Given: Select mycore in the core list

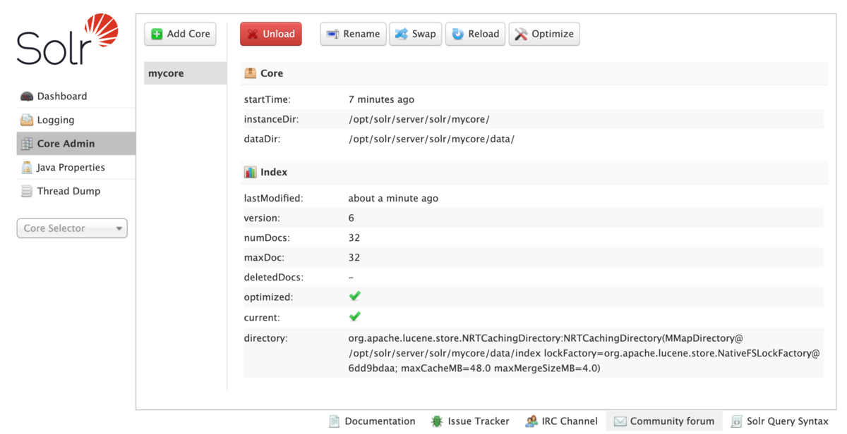Looking at the screenshot, I should point(186,73).
